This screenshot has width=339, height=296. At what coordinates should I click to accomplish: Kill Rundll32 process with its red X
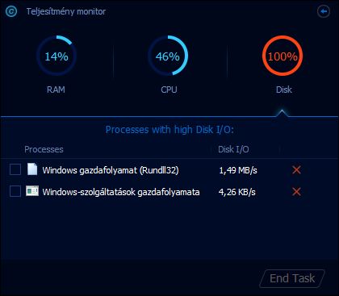[296, 170]
